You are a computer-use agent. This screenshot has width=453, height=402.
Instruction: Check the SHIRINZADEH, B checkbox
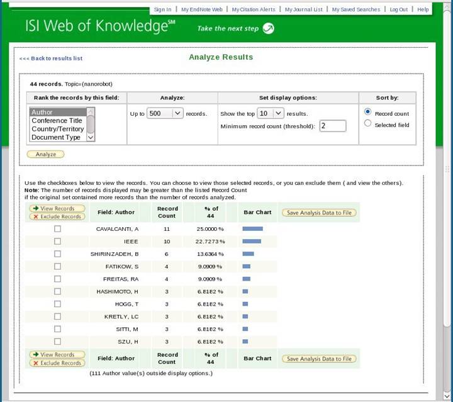pos(57,254)
